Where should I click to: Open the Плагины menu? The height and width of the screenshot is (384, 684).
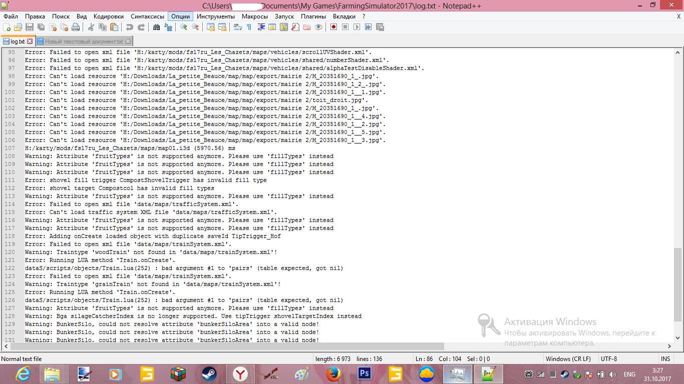click(x=313, y=16)
